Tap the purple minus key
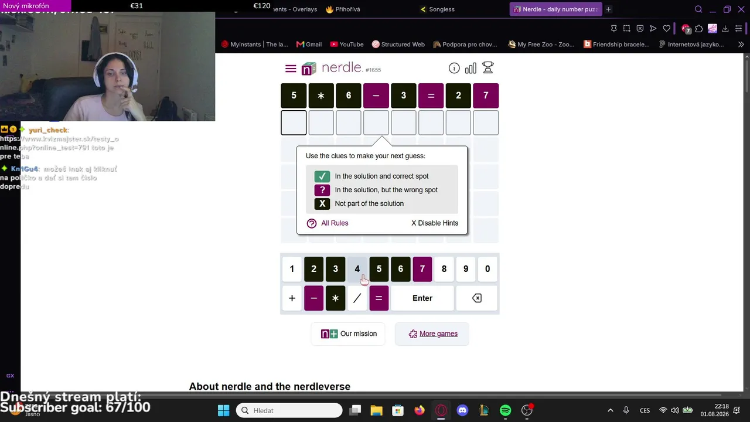Screen dimensions: 750x422 pyautogui.click(x=313, y=298)
